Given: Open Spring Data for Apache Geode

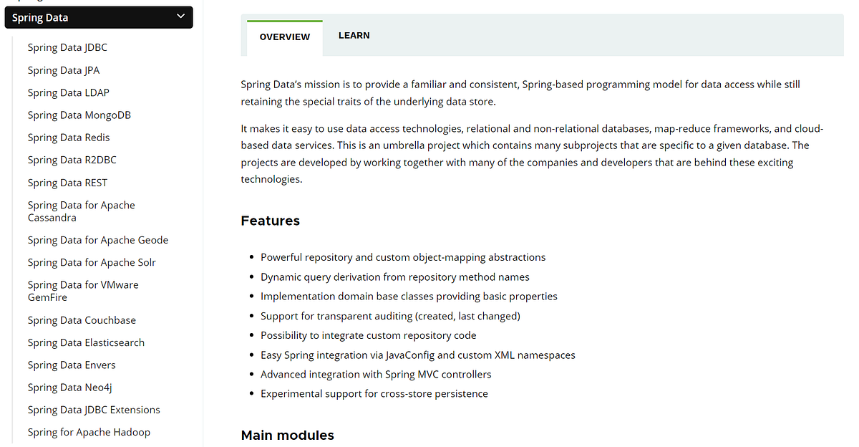Looking at the screenshot, I should pos(97,239).
